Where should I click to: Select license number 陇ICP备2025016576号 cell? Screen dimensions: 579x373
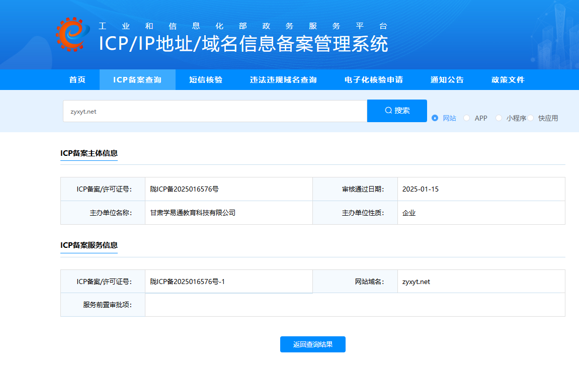229,189
